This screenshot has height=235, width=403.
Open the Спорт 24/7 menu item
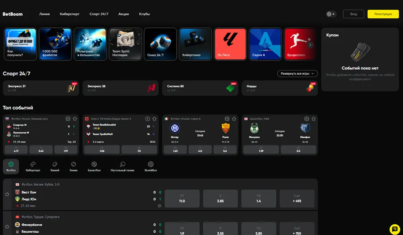tap(99, 14)
